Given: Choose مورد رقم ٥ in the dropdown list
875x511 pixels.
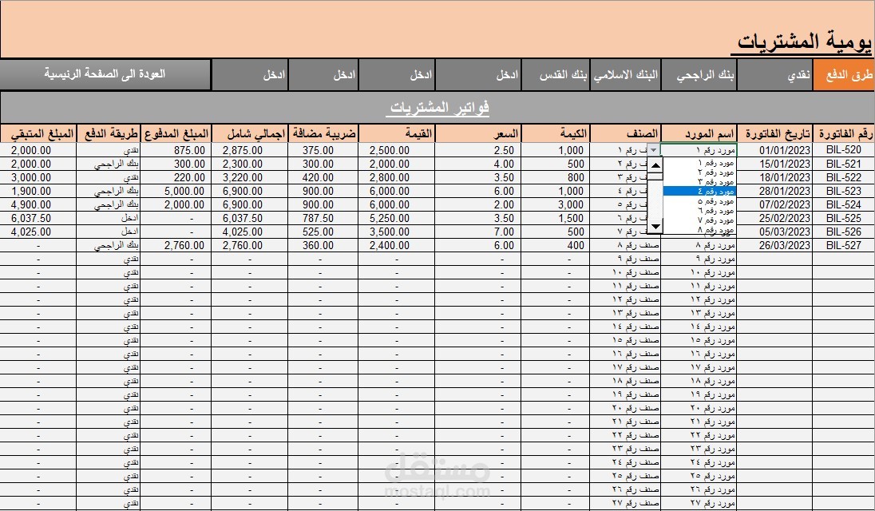Looking at the screenshot, I should [x=699, y=201].
